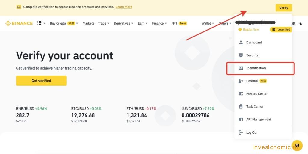Viewport: 308px width, 154px height.
Task: Click the Verify your account heading
Action: (x=65, y=55)
